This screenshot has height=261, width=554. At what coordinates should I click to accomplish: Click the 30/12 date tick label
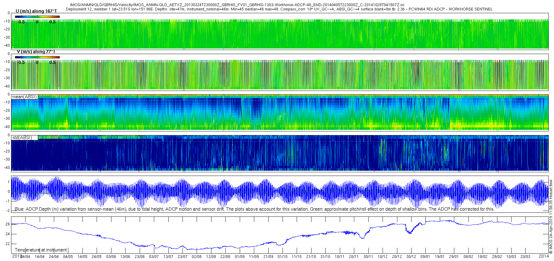[411, 257]
